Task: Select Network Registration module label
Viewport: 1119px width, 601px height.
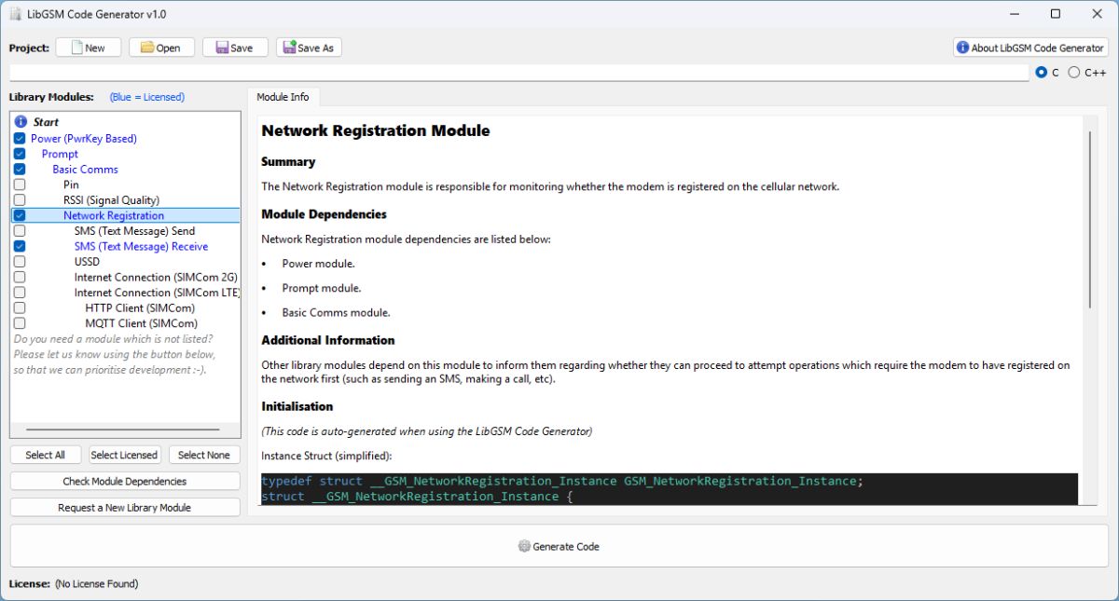Action: click(x=114, y=215)
